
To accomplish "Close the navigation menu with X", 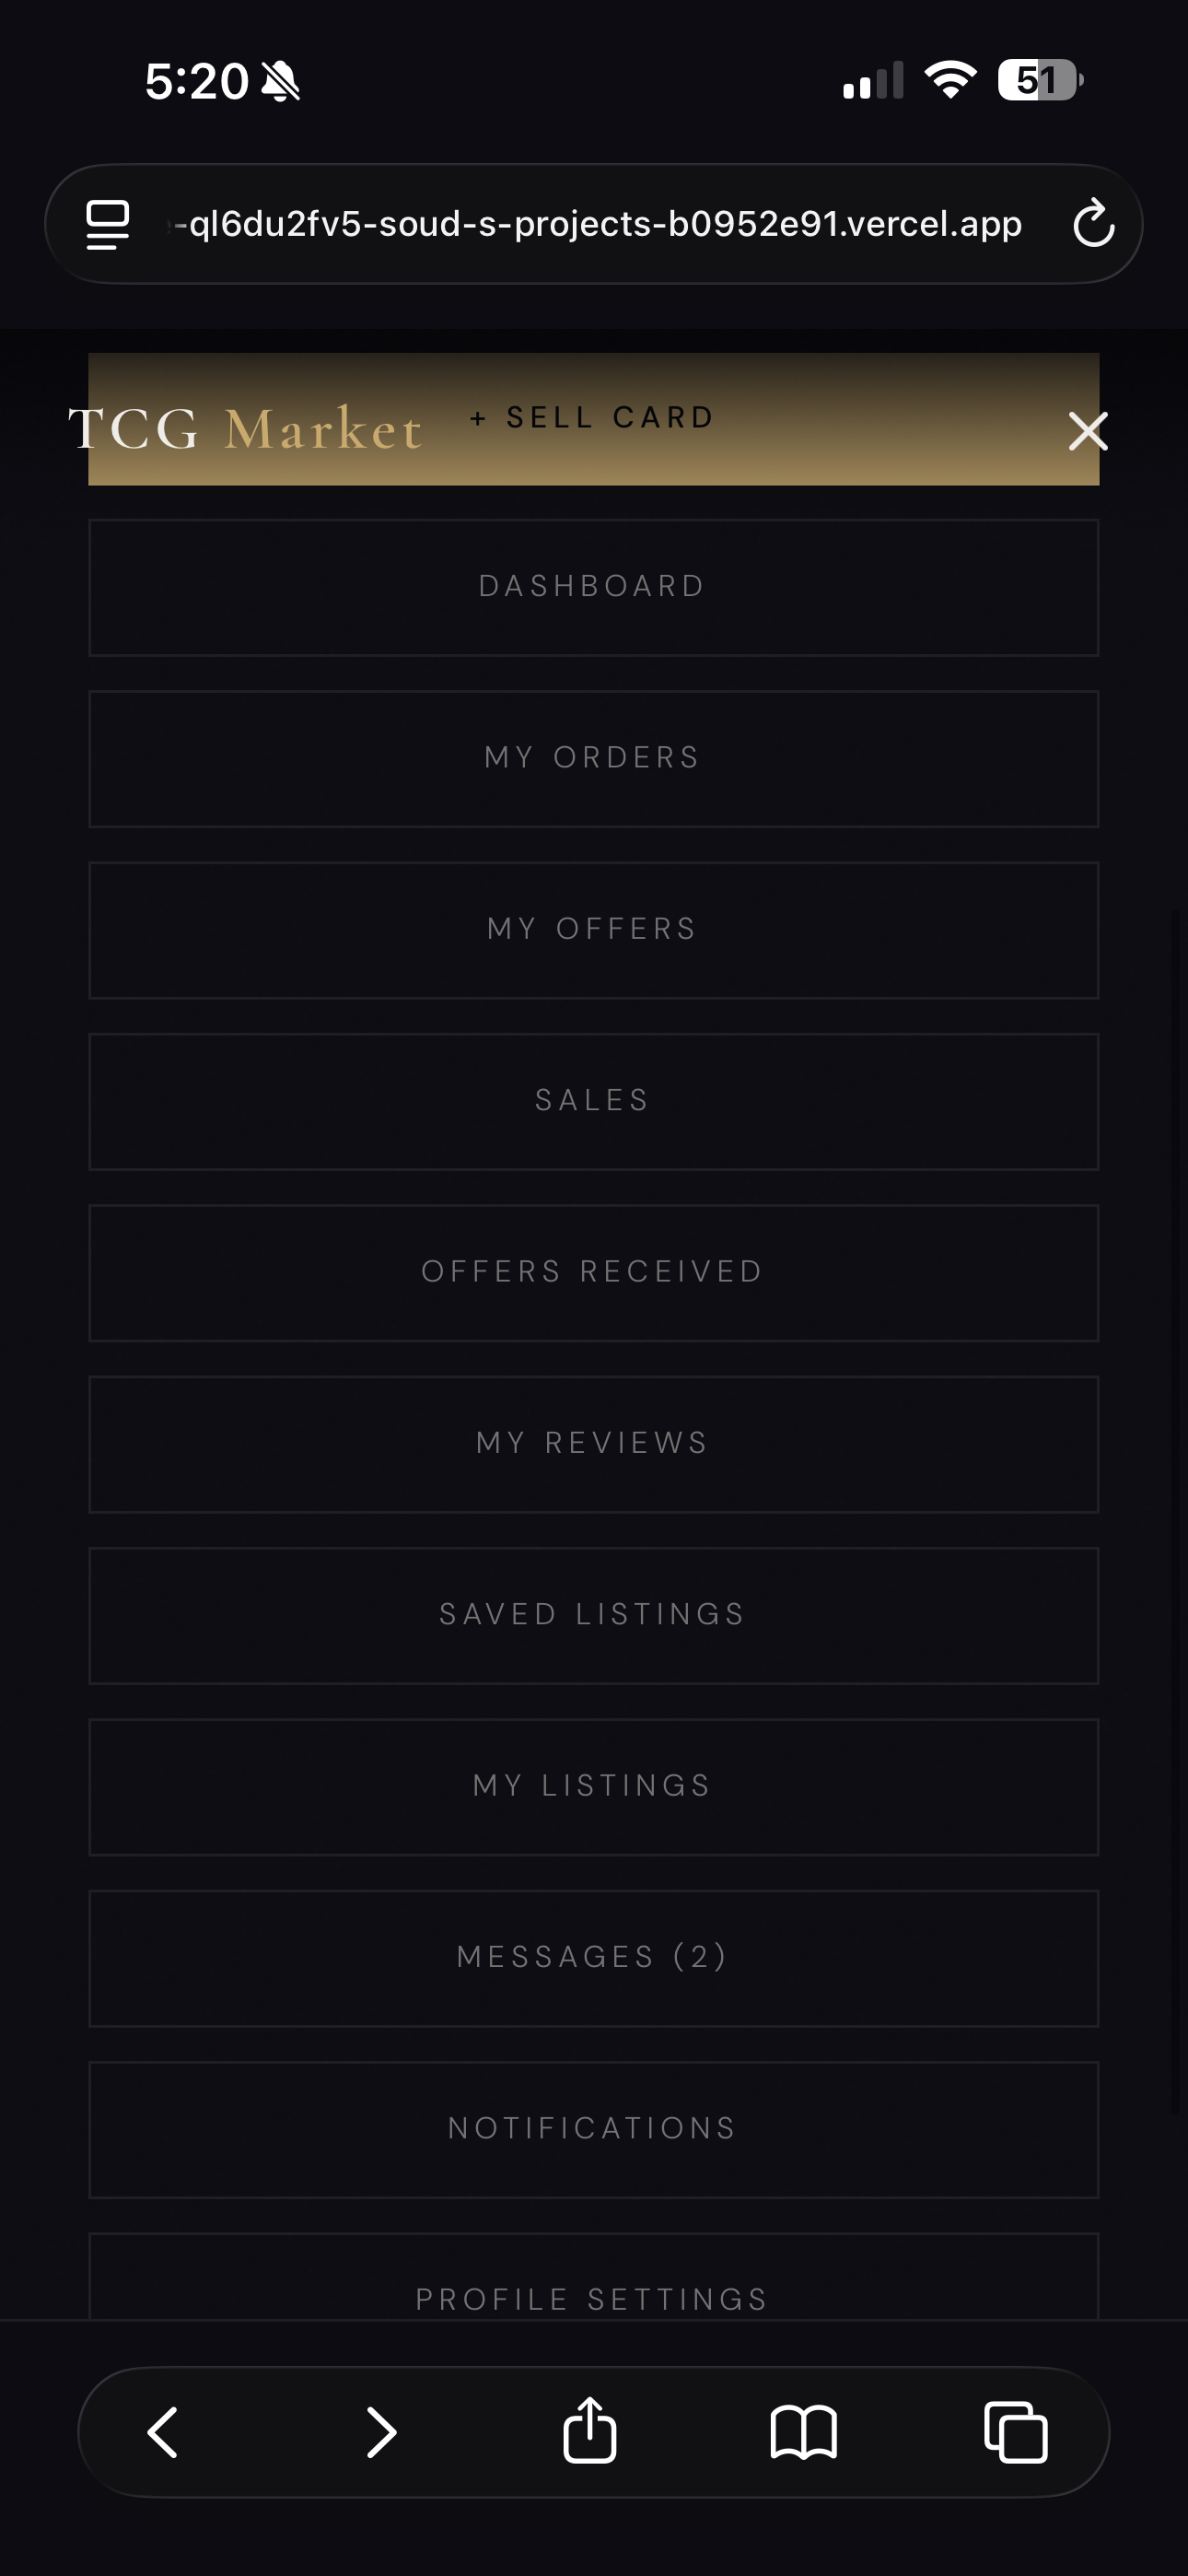I will click(x=1087, y=431).
